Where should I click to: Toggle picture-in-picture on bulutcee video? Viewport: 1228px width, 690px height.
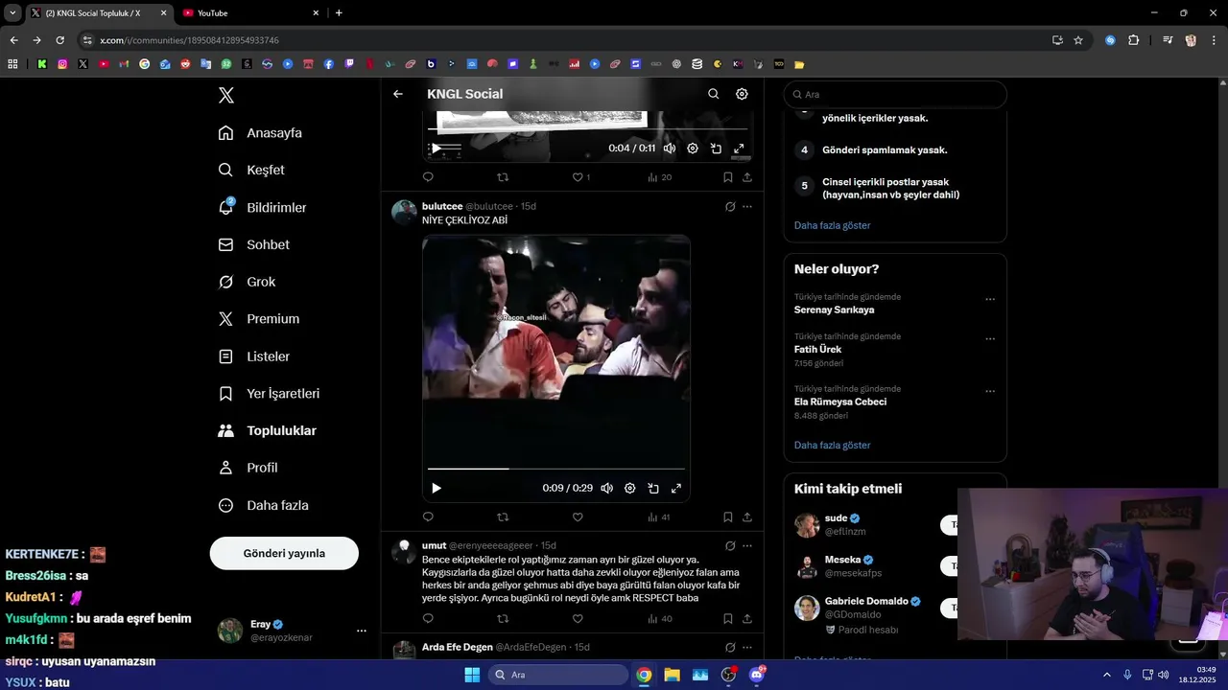tap(653, 488)
